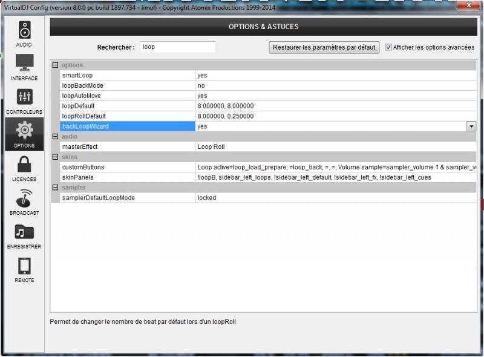The width and height of the screenshot is (484, 357).
Task: Open the Licences padlock icon
Action: click(x=24, y=164)
